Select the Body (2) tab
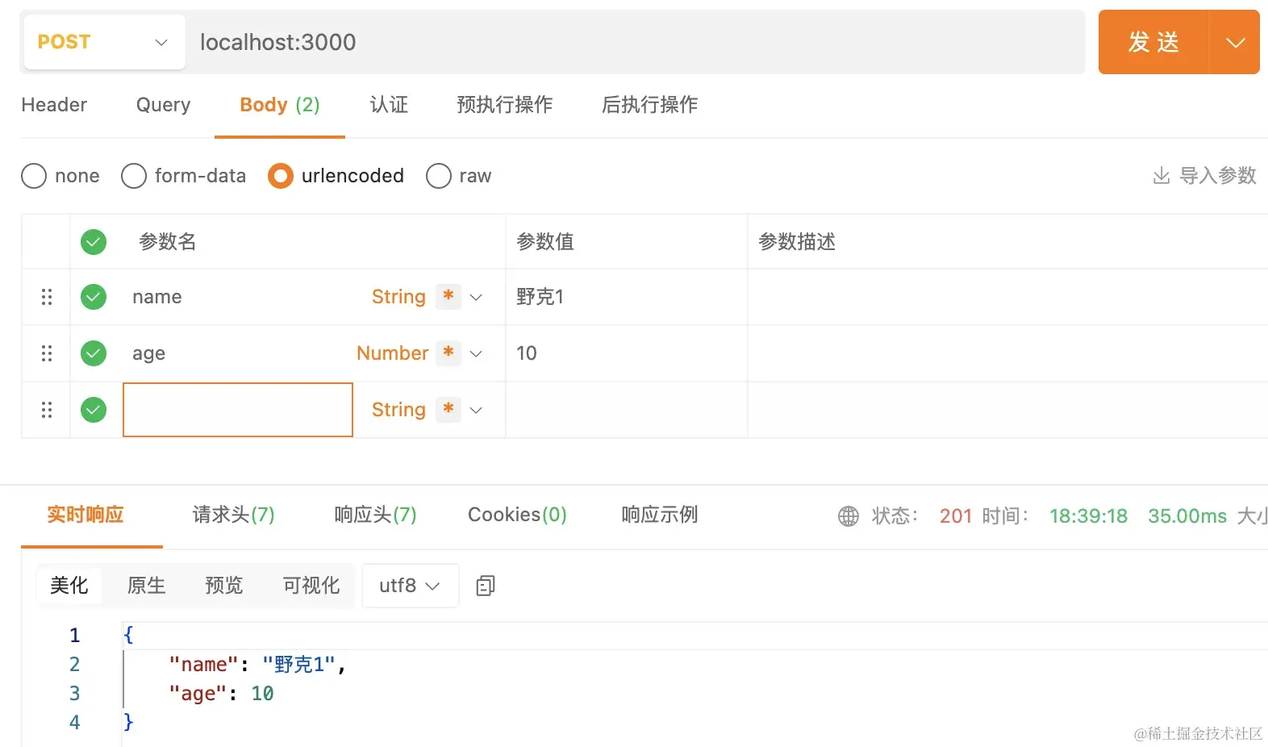Image resolution: width=1268 pixels, height=747 pixels. click(280, 105)
